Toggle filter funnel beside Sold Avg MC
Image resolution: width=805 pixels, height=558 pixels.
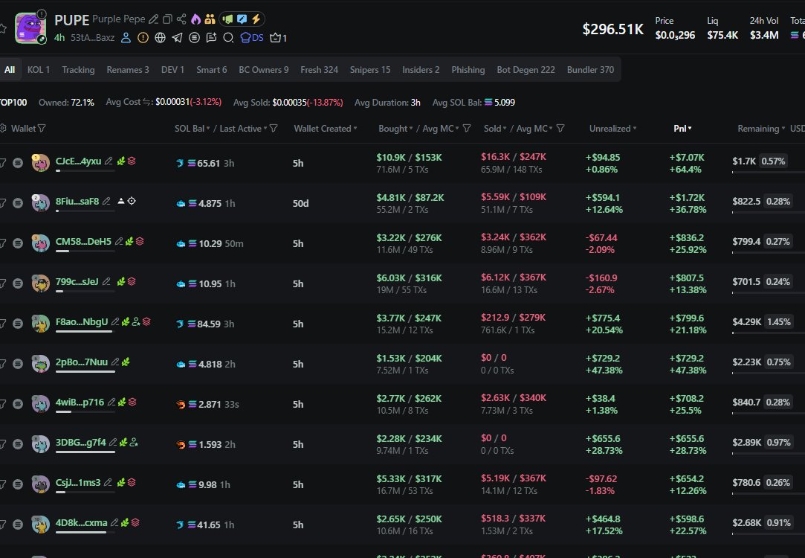click(560, 129)
